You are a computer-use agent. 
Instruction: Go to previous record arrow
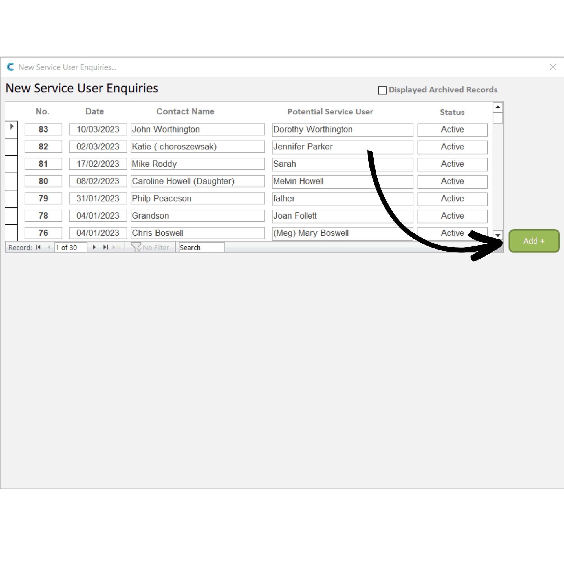point(49,247)
